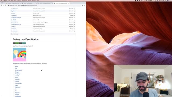Viewport: 172px width, 97px height.
Task: Open the index.js file
Action: pos(14,26)
